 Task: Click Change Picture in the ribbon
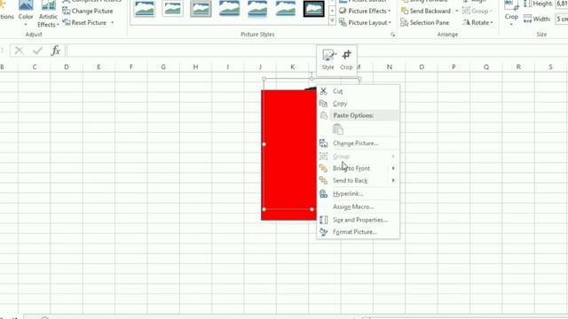(x=87, y=11)
